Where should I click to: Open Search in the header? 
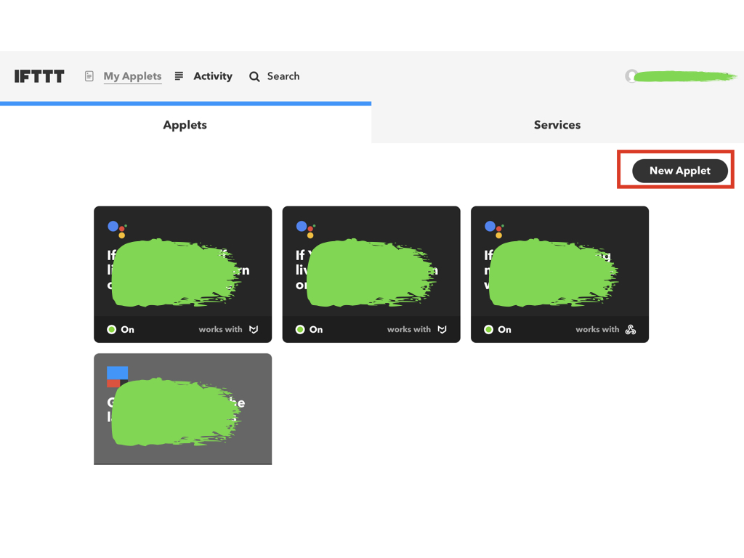pos(283,76)
